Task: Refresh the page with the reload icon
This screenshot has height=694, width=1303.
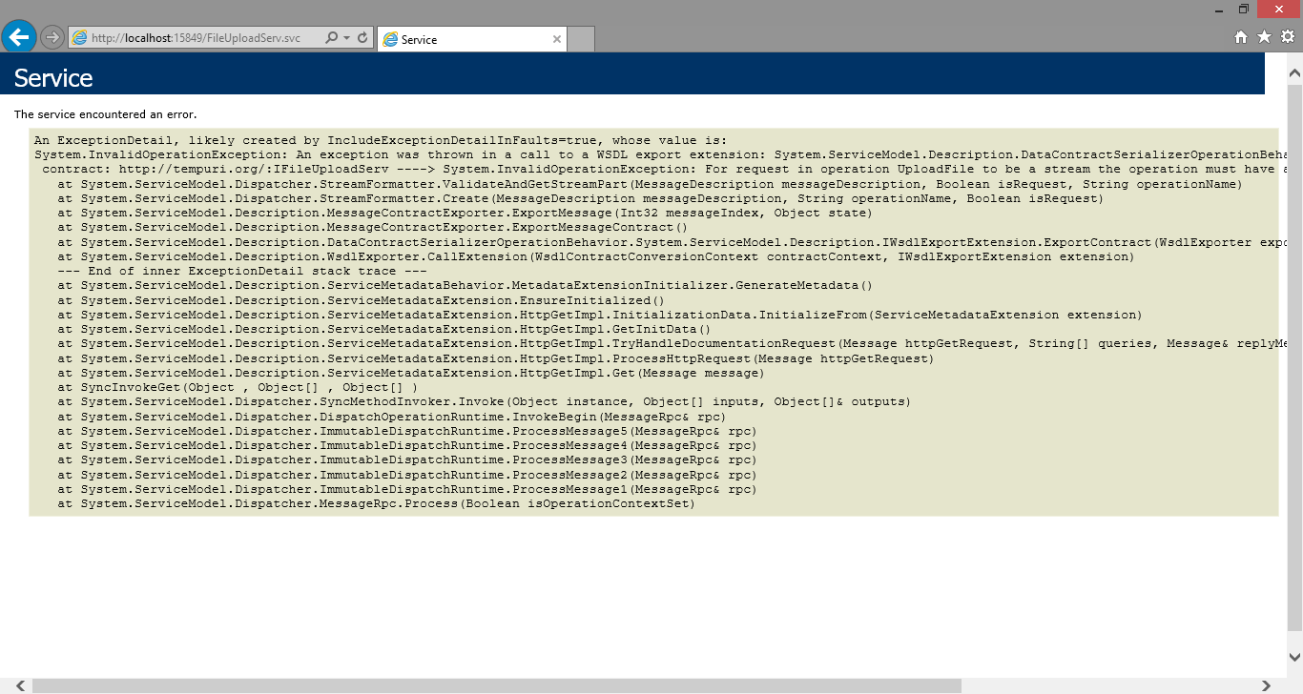Action: coord(362,38)
